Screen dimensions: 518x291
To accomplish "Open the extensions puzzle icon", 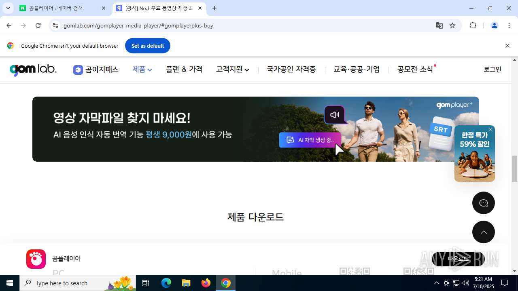I will coord(473,25).
